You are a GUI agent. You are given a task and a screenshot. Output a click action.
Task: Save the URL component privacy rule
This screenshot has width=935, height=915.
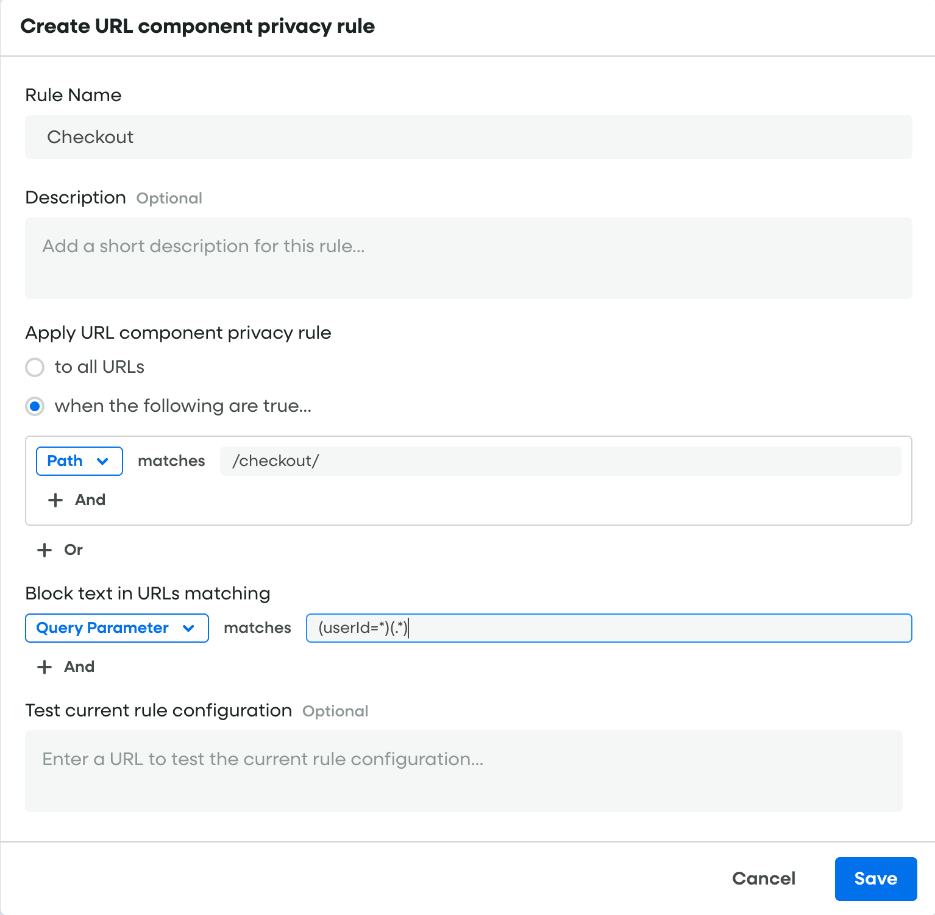click(875, 878)
